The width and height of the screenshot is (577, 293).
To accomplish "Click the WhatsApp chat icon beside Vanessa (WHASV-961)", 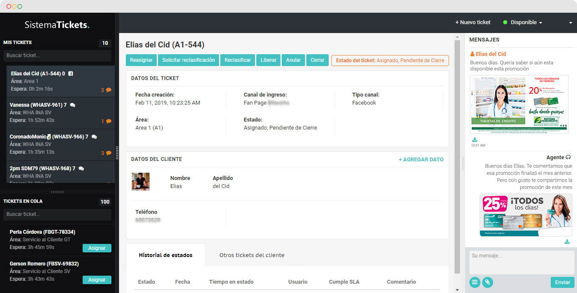I will click(72, 105).
